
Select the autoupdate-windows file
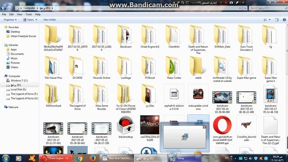[198, 97]
